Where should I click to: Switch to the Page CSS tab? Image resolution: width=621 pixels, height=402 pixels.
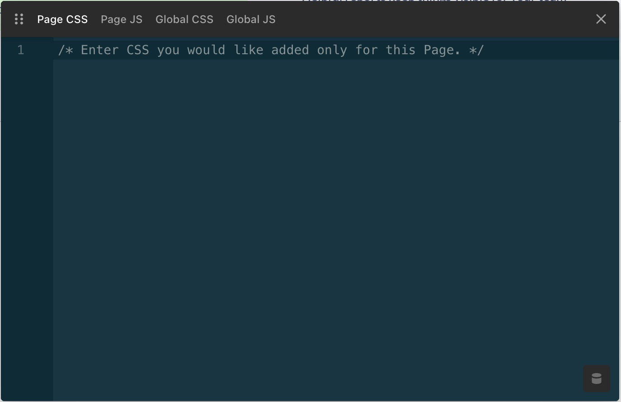pyautogui.click(x=62, y=19)
